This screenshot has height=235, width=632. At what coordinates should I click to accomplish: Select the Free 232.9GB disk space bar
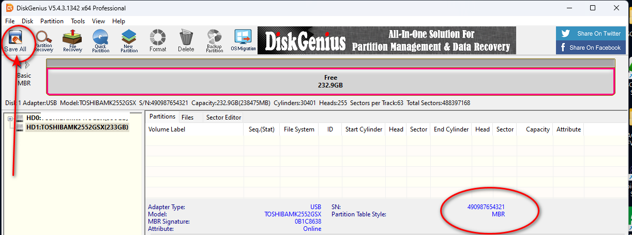[x=330, y=81]
